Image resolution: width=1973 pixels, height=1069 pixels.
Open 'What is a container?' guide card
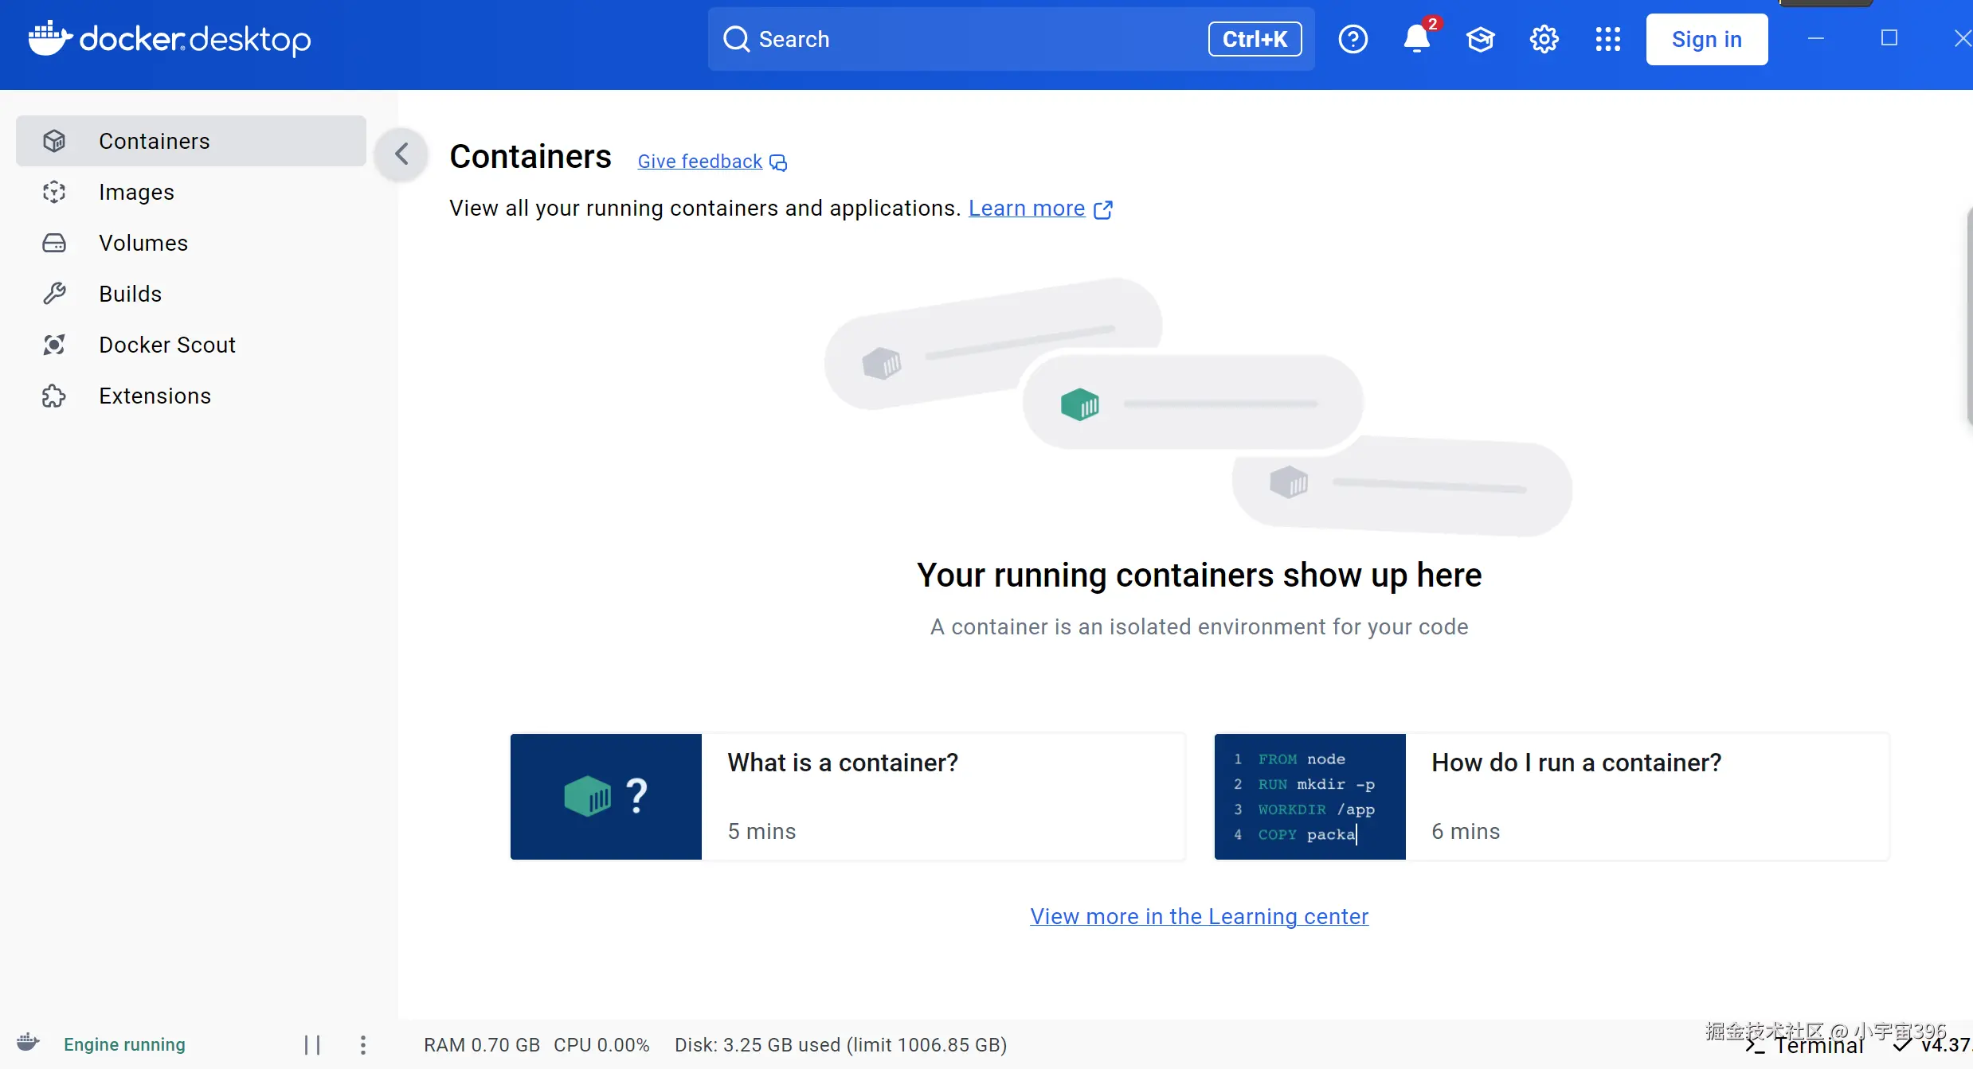(848, 796)
